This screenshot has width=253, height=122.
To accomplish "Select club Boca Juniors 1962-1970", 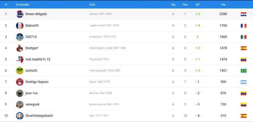I will tap(104, 104).
